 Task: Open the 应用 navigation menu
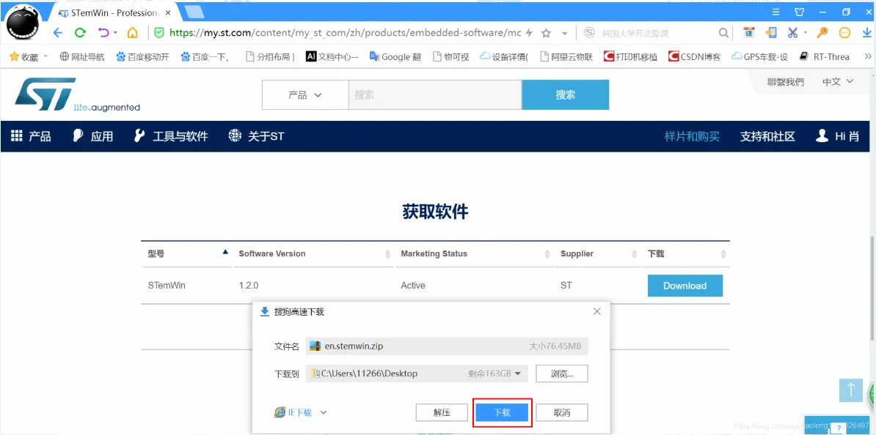93,136
